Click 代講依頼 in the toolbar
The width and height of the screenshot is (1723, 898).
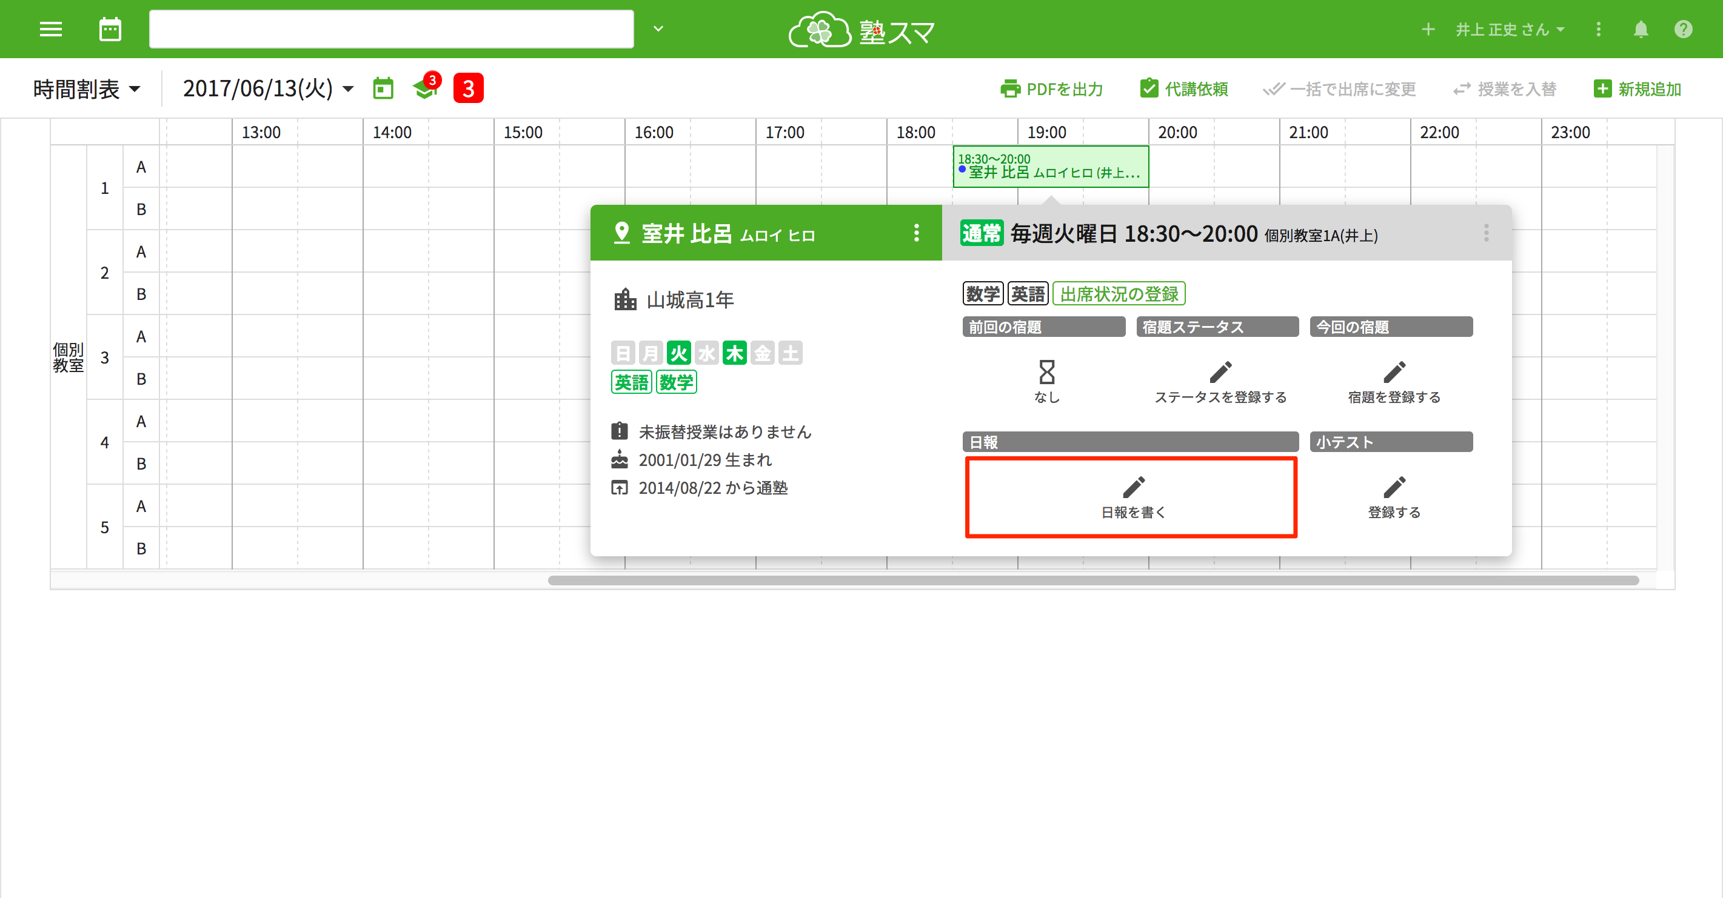[x=1184, y=89]
